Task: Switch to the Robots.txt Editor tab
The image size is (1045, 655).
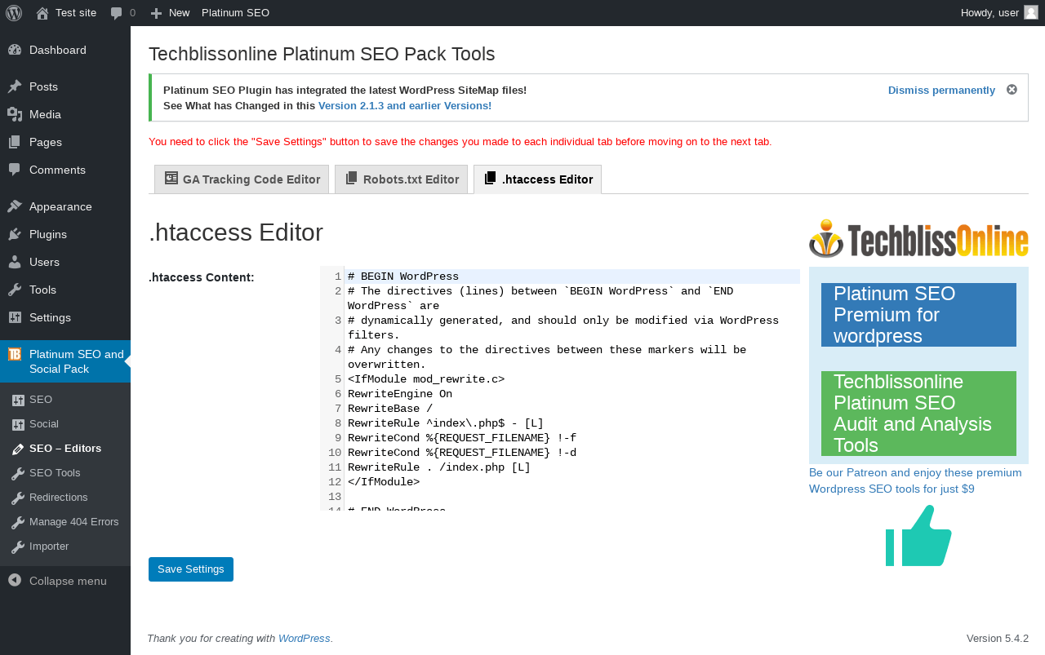Action: click(x=401, y=179)
